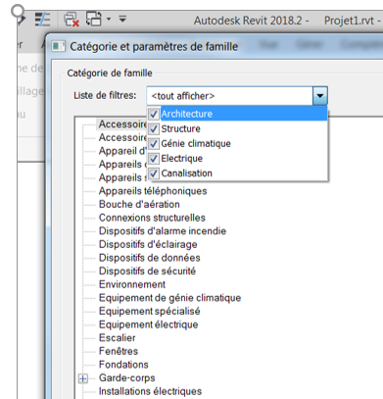Toggle the Canalisation checkbox
The image size is (383, 399).
click(x=154, y=174)
